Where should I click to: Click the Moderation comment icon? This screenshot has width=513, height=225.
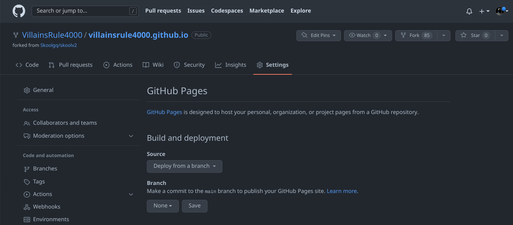pos(27,136)
